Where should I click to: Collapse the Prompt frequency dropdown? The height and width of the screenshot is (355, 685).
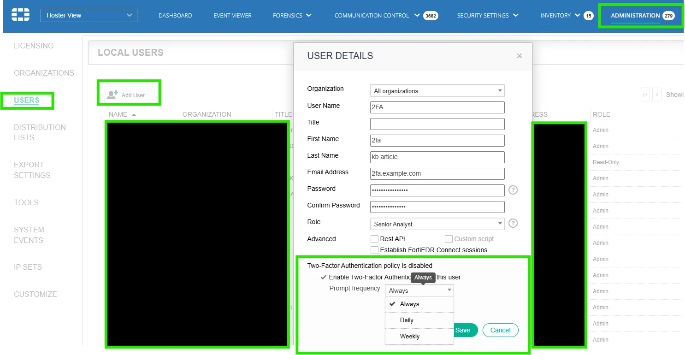tap(419, 290)
